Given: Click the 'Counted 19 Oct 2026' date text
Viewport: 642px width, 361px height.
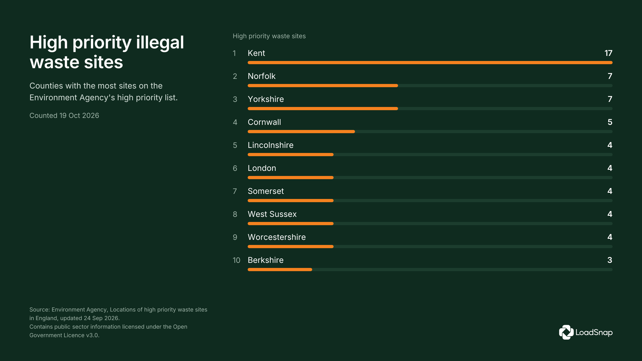Looking at the screenshot, I should pos(64,116).
